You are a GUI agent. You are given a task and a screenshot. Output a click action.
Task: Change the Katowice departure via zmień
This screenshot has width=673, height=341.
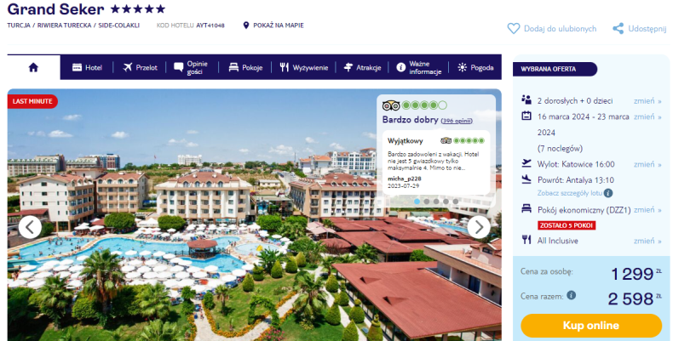click(647, 164)
